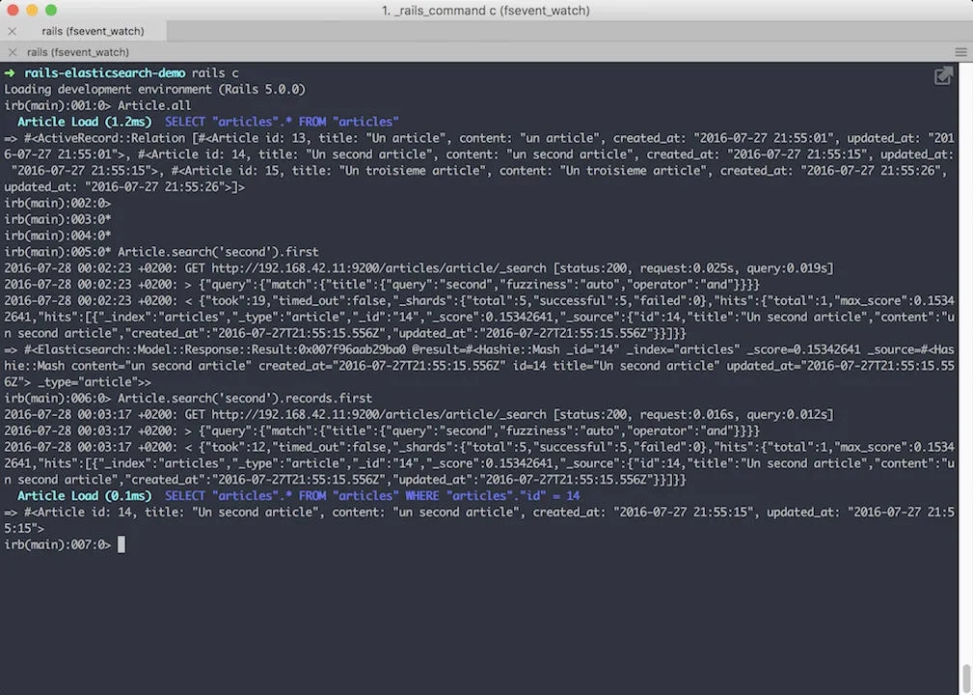
Task: Close the rails (fsevent_watch) pane below tabs
Action: 12,52
